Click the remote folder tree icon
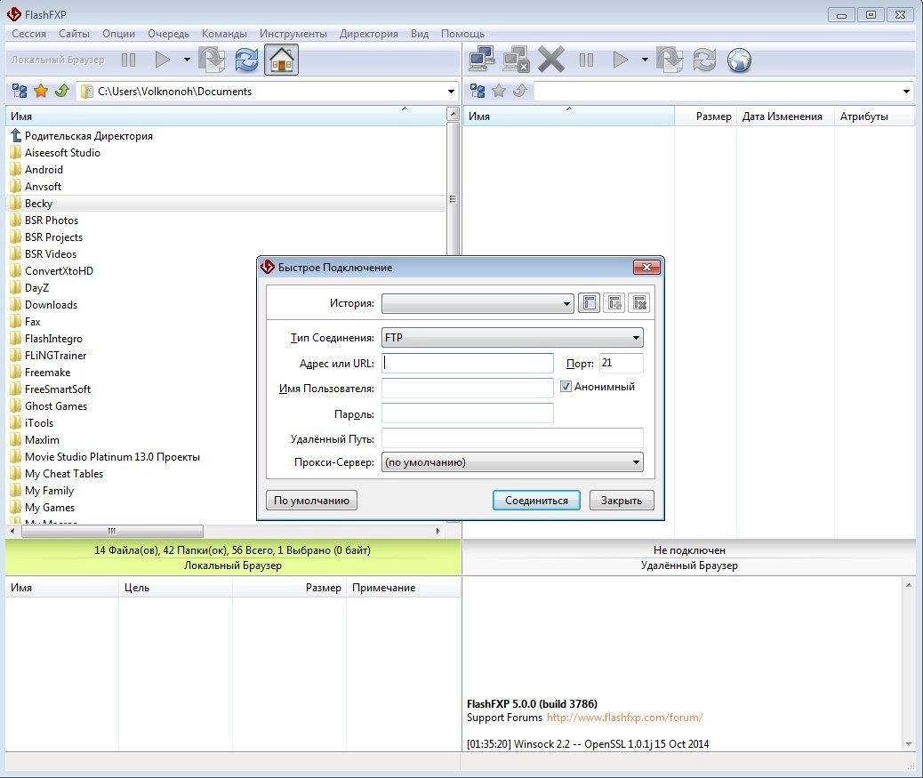 tap(478, 91)
